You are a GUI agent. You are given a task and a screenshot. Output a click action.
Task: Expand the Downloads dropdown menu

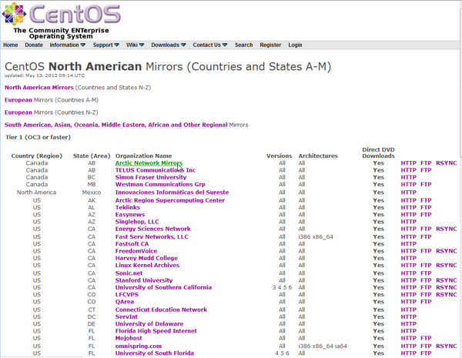pos(169,45)
